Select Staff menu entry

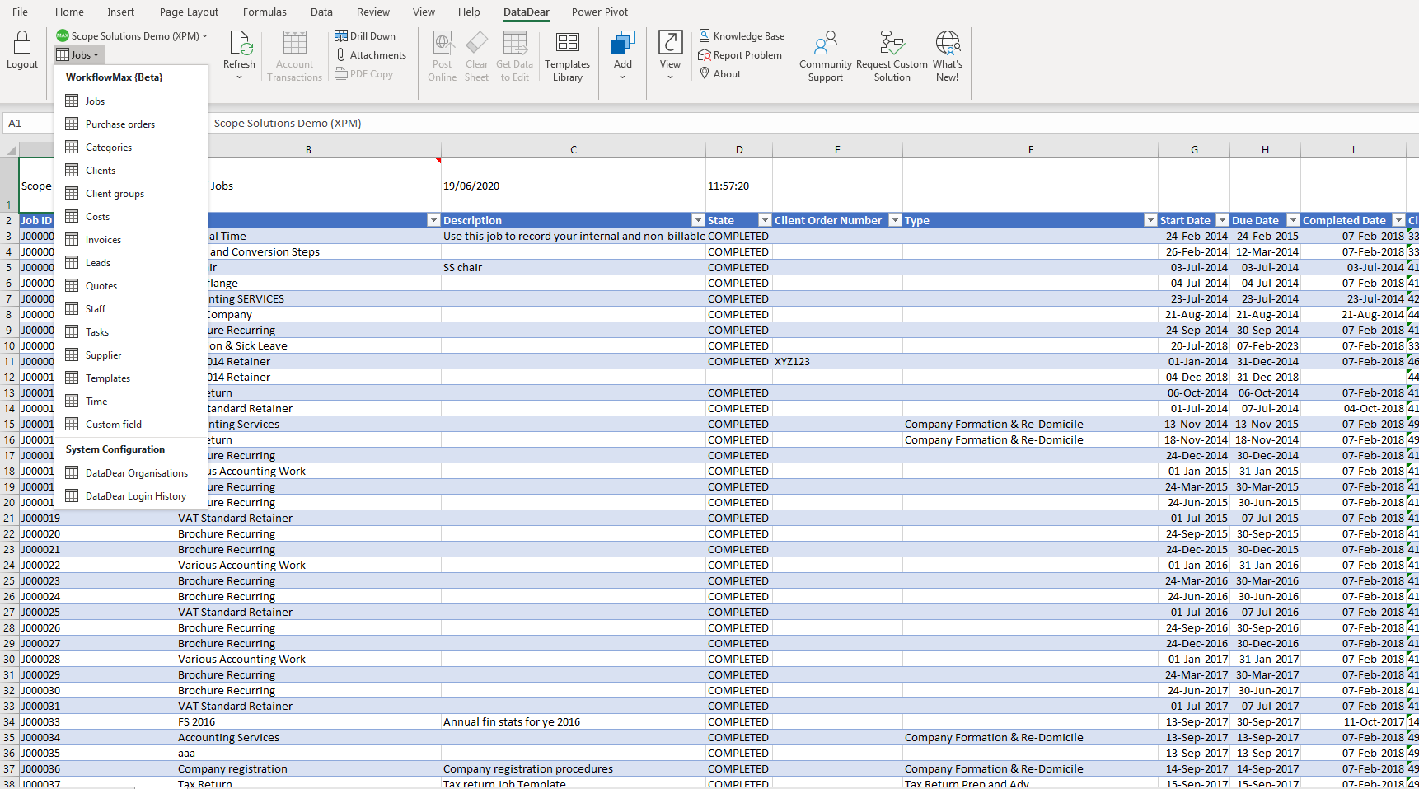pos(131,309)
